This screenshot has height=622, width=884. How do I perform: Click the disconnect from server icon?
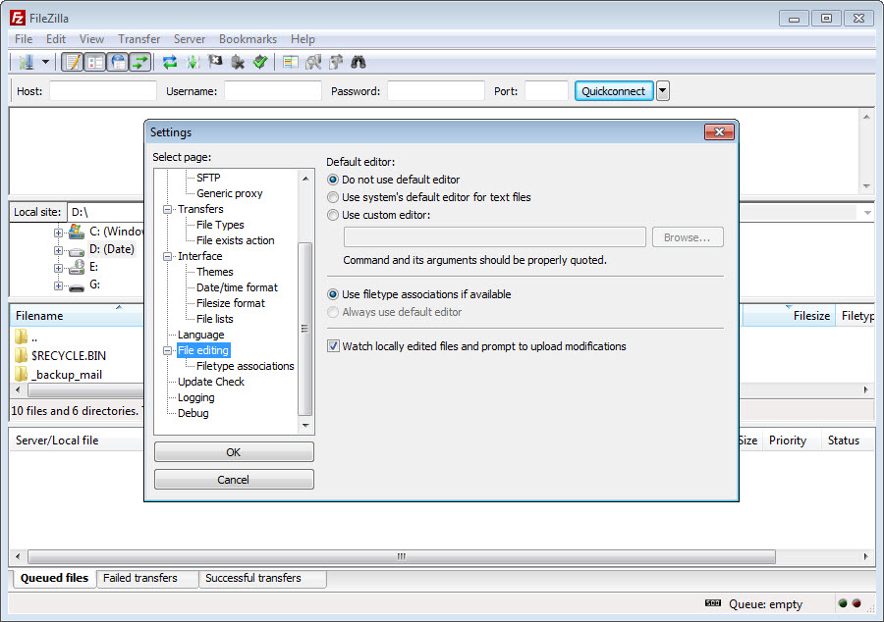coord(238,62)
